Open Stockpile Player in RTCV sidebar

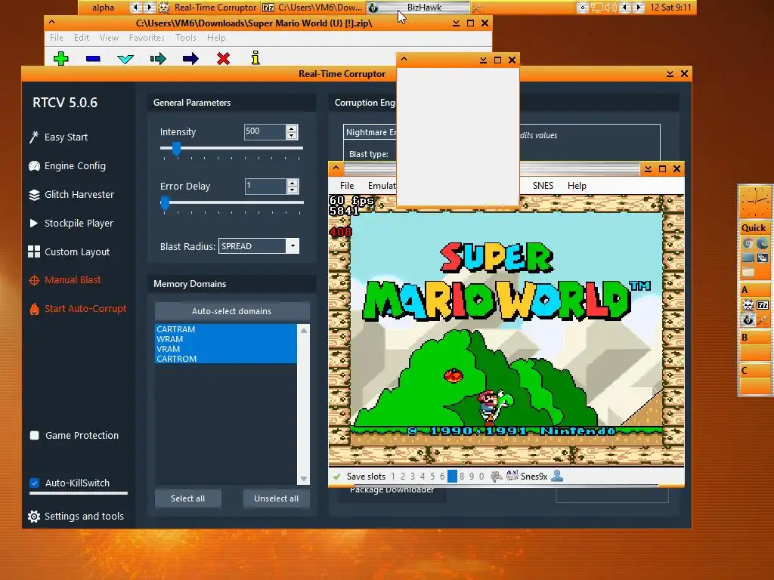[71, 223]
